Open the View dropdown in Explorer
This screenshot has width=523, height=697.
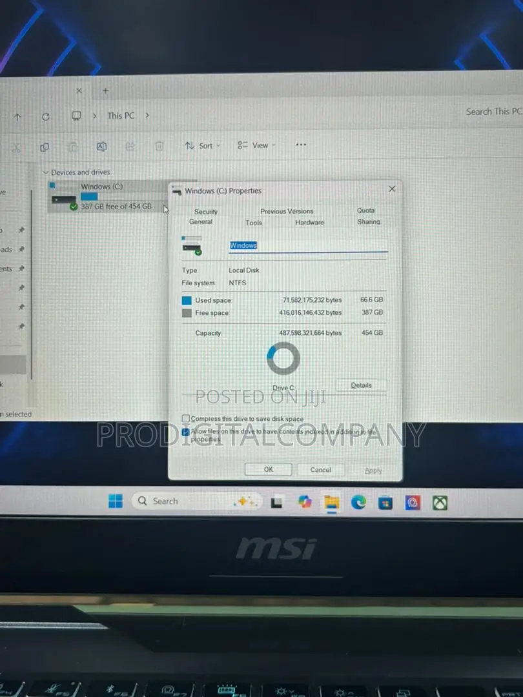(x=256, y=145)
